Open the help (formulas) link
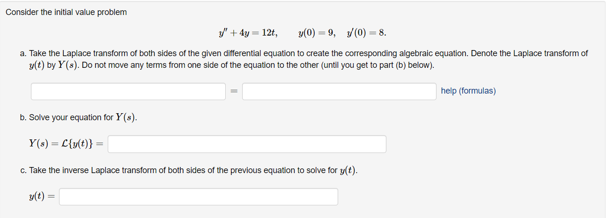607x218 pixels. click(x=468, y=91)
